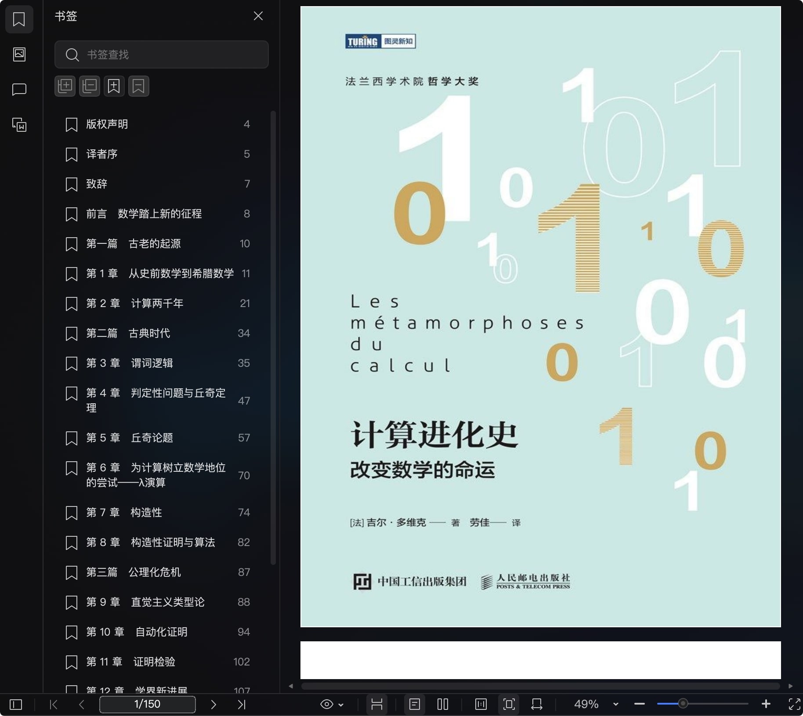Zoom out with the minus button
Viewport: 803px width, 716px height.
pyautogui.click(x=640, y=704)
